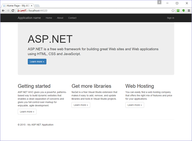Bookmark this page with the star icon
Viewport: 192px width, 141px height.
click(x=173, y=11)
